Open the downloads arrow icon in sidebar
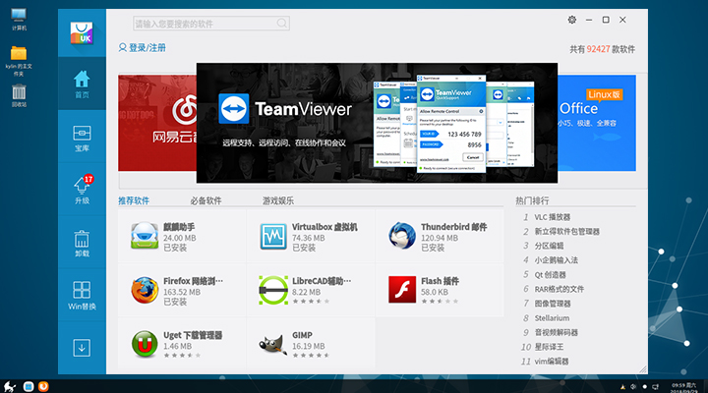 pyautogui.click(x=82, y=347)
